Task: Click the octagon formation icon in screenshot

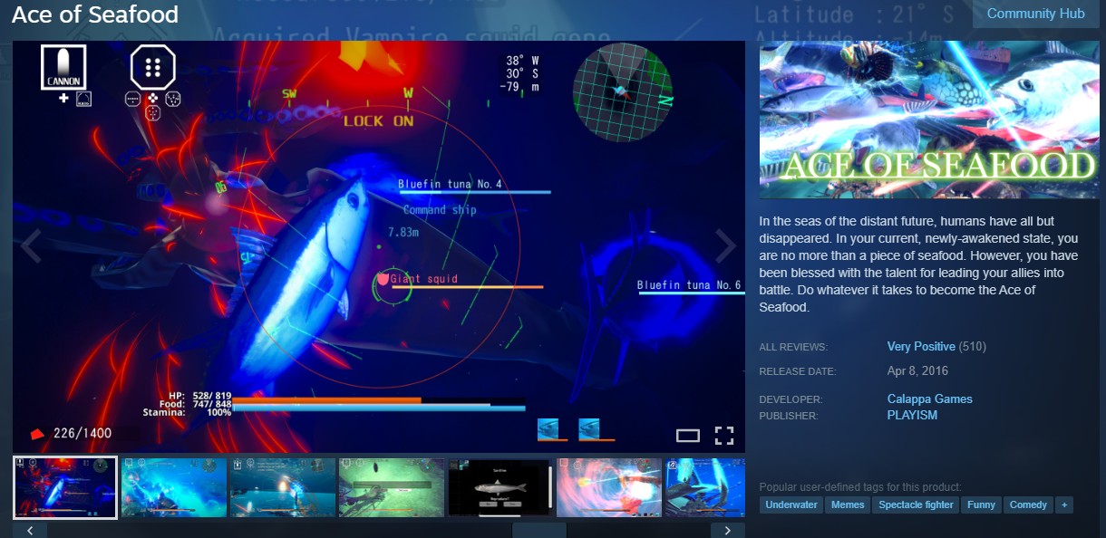Action: [x=152, y=68]
